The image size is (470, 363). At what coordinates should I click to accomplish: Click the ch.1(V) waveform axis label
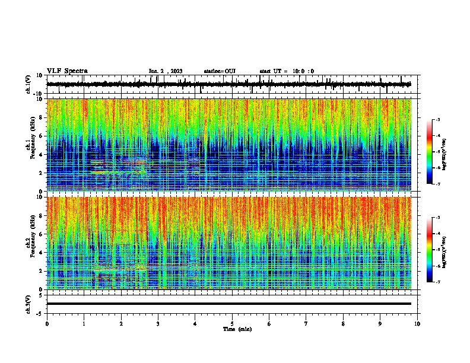(28, 84)
